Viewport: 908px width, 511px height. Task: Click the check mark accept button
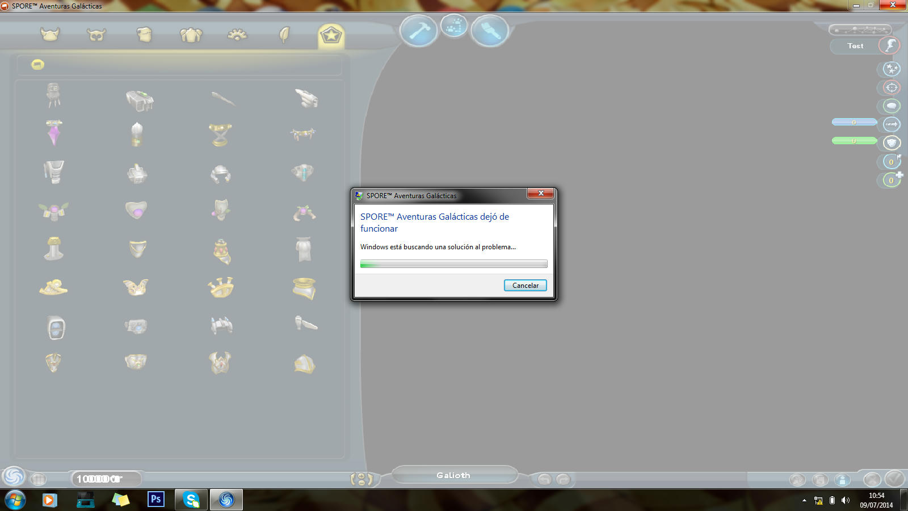pyautogui.click(x=894, y=479)
